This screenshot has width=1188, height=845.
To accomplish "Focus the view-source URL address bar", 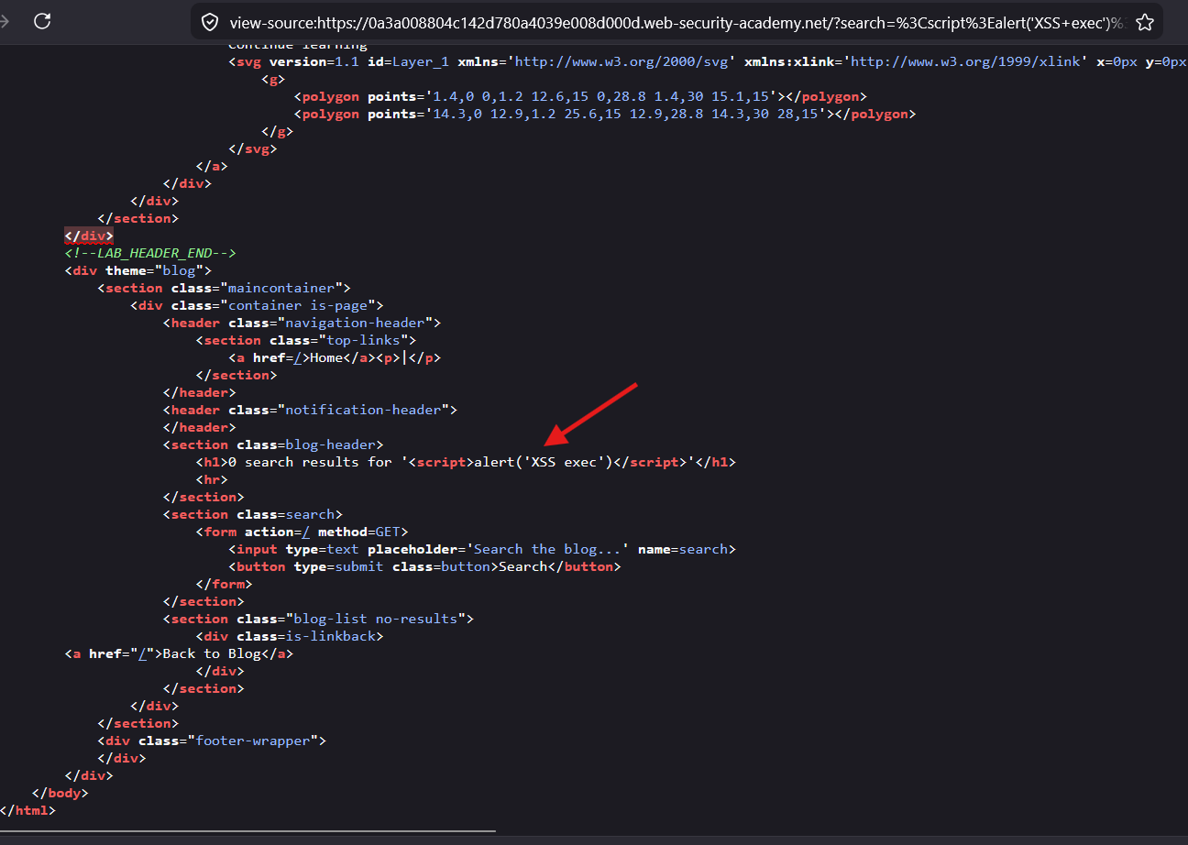I will [677, 22].
